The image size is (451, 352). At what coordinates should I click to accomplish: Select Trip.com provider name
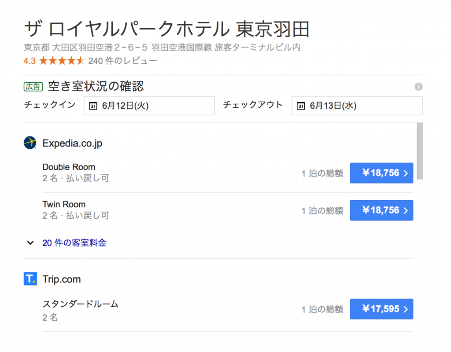click(x=62, y=279)
